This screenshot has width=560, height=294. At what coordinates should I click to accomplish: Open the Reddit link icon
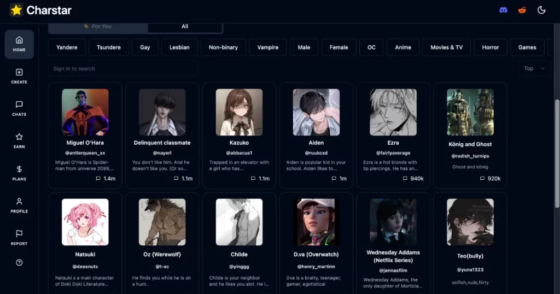522,10
